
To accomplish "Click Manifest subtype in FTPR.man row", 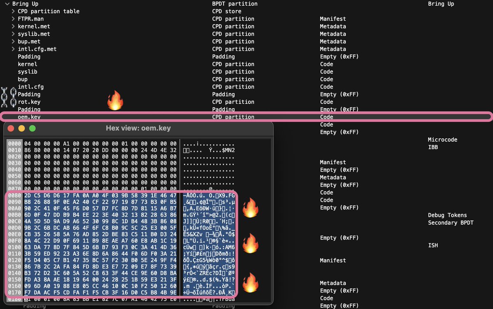I will tap(333, 19).
